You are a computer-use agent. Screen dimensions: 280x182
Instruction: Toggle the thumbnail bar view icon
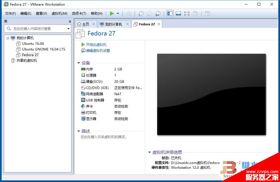click(x=178, y=14)
